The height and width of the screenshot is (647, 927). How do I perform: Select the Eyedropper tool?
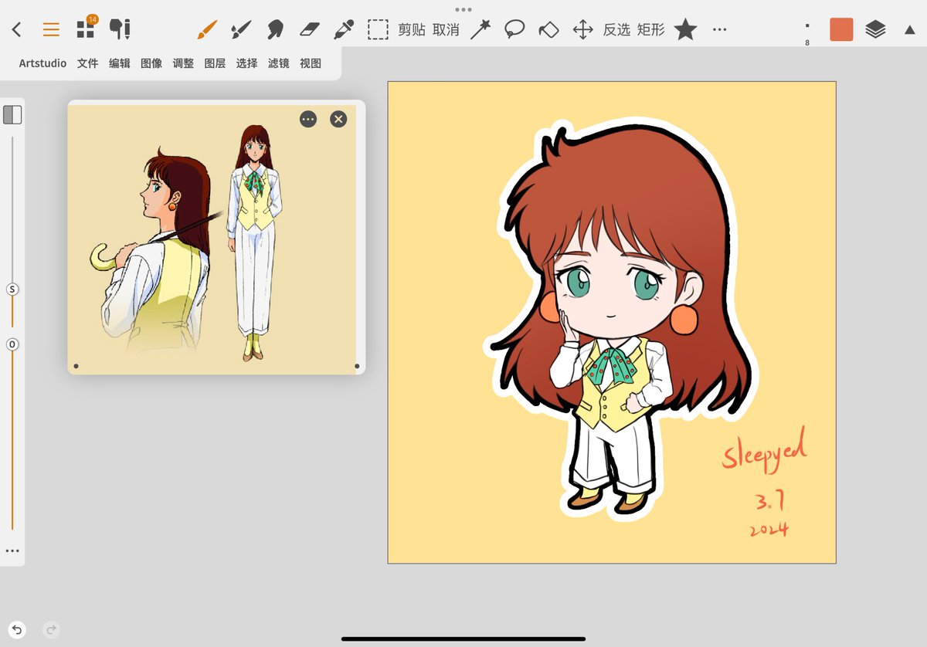point(343,30)
